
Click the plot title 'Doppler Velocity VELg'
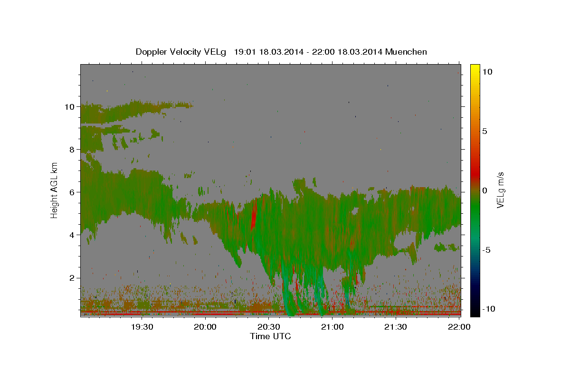pyautogui.click(x=182, y=52)
